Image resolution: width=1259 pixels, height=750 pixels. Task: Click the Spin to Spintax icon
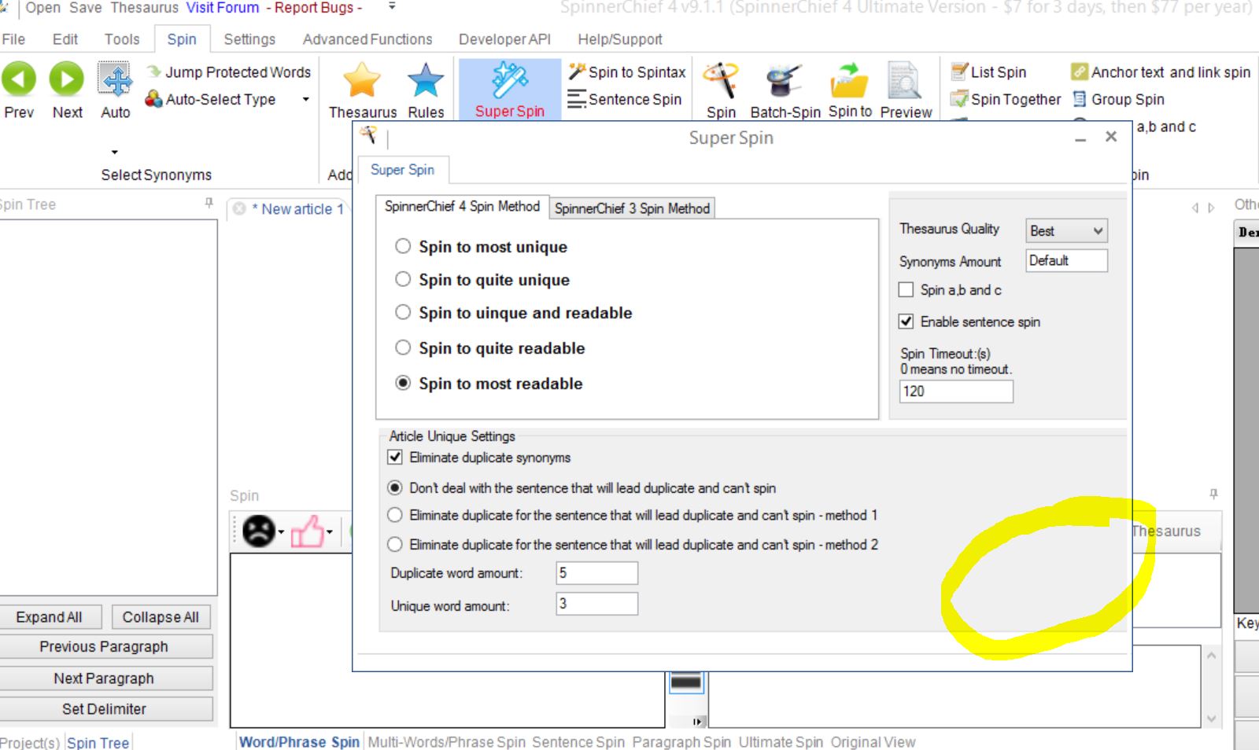(x=578, y=72)
